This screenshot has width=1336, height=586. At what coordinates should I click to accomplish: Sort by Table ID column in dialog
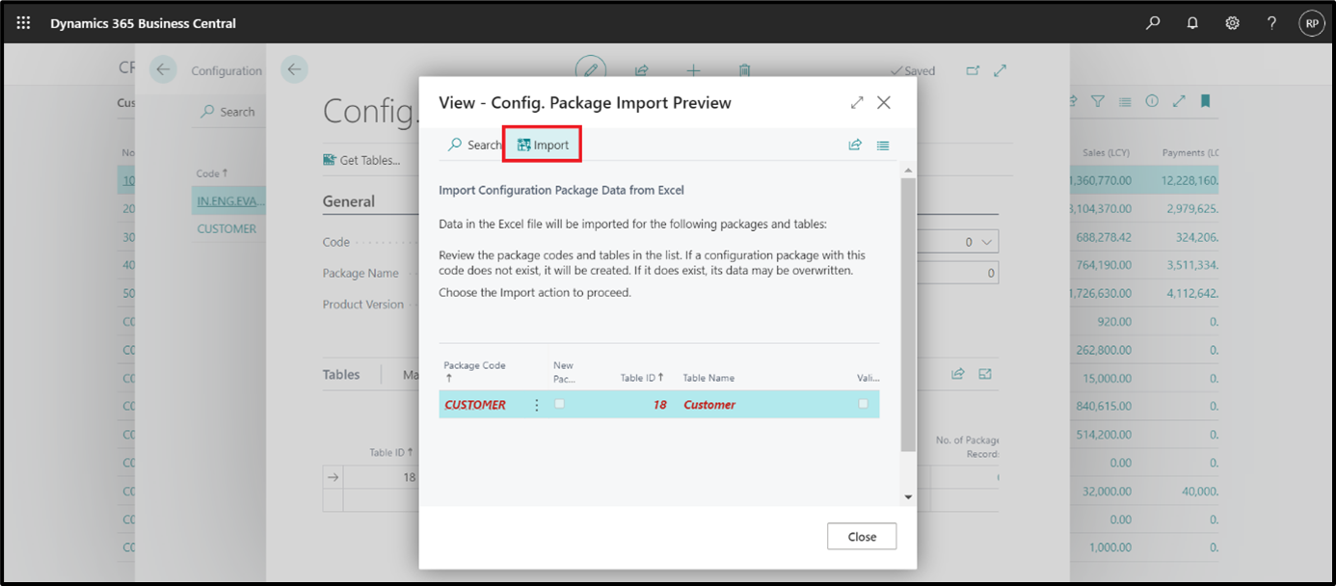(x=642, y=378)
